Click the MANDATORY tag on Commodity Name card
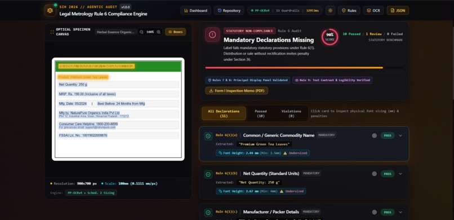Image resolution: width=454 pixels, height=220 pixels. click(326, 135)
